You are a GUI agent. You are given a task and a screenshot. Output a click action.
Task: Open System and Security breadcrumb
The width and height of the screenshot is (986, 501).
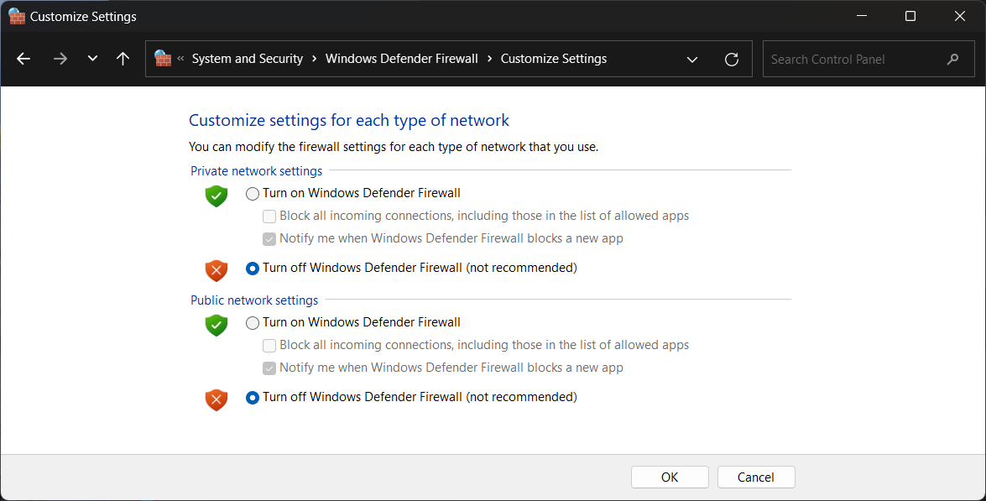pos(247,59)
